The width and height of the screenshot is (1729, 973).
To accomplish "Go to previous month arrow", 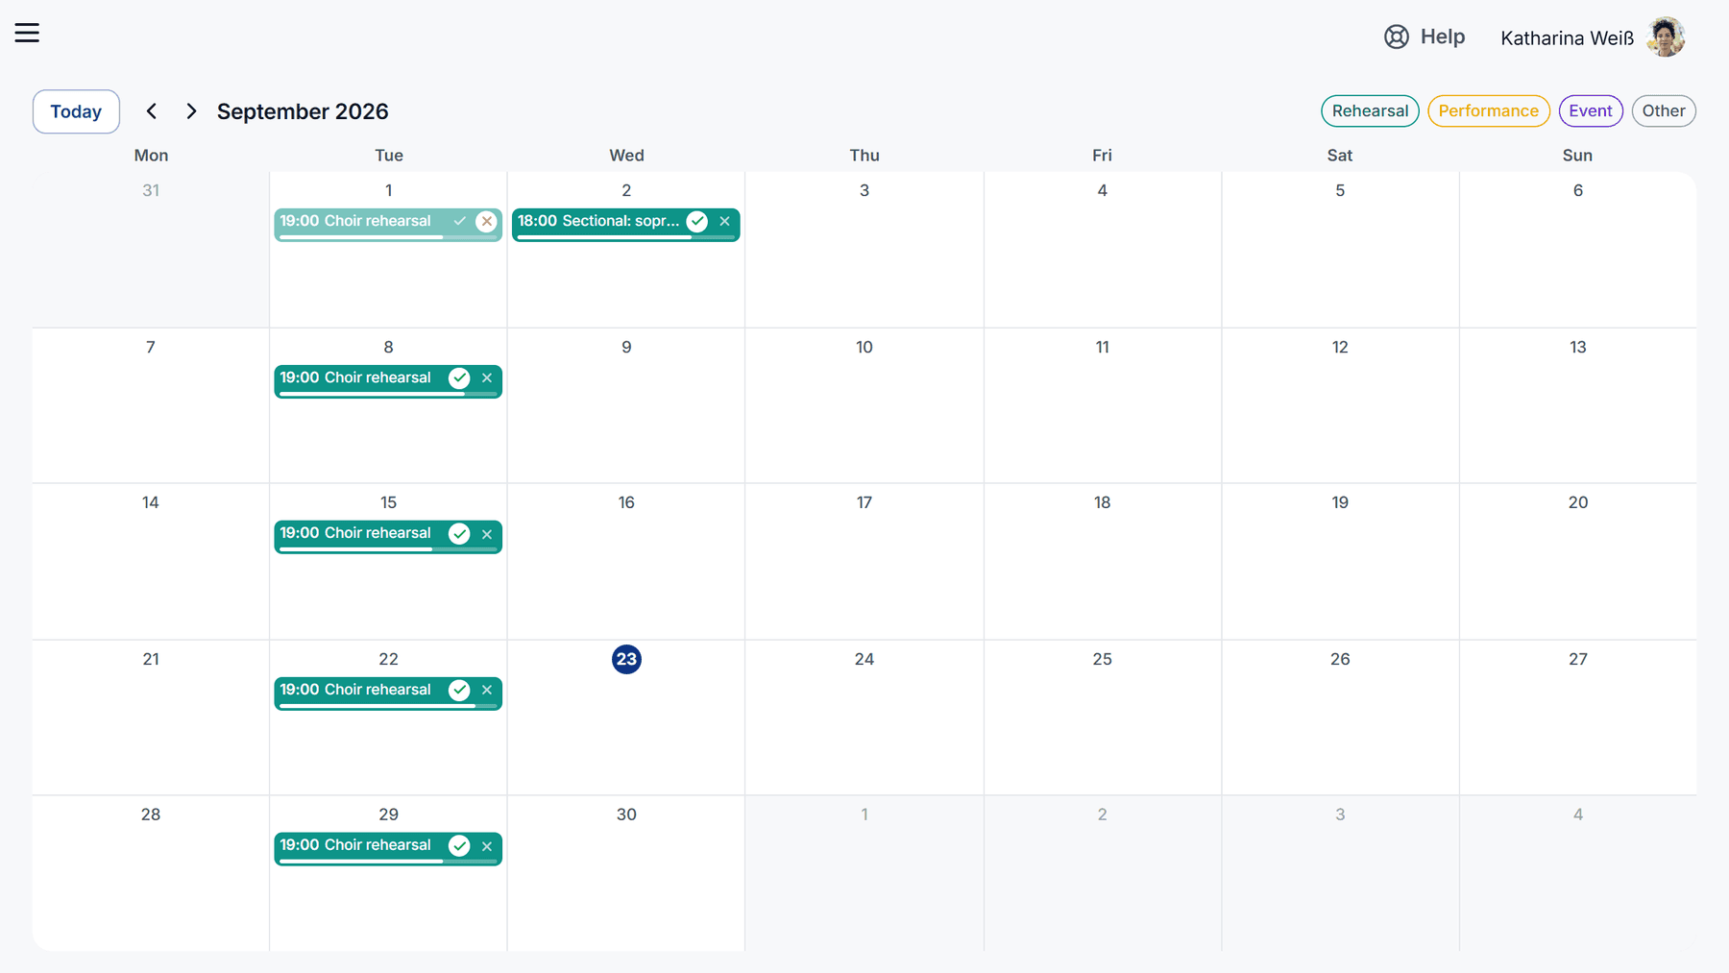I will (x=151, y=111).
